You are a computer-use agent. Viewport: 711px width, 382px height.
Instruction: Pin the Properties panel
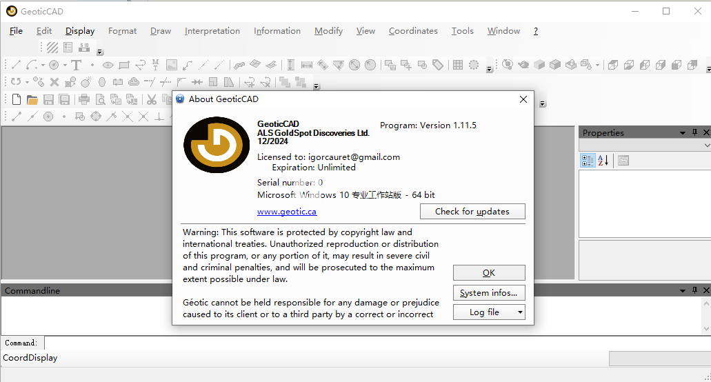click(x=694, y=132)
